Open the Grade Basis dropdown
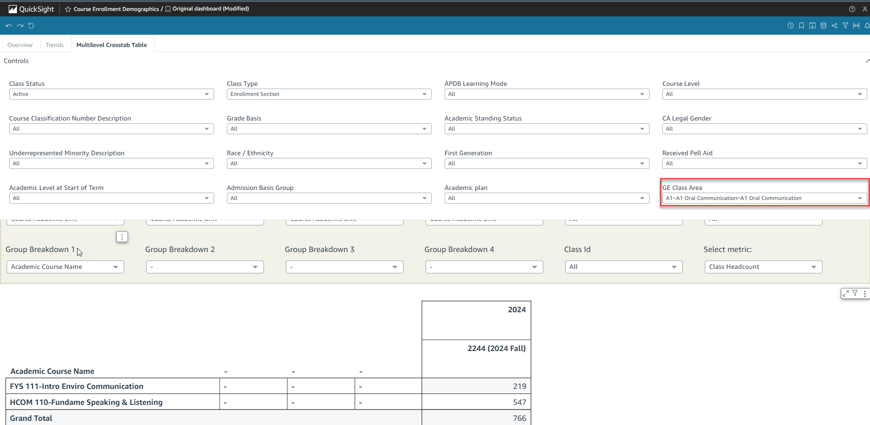 [329, 129]
